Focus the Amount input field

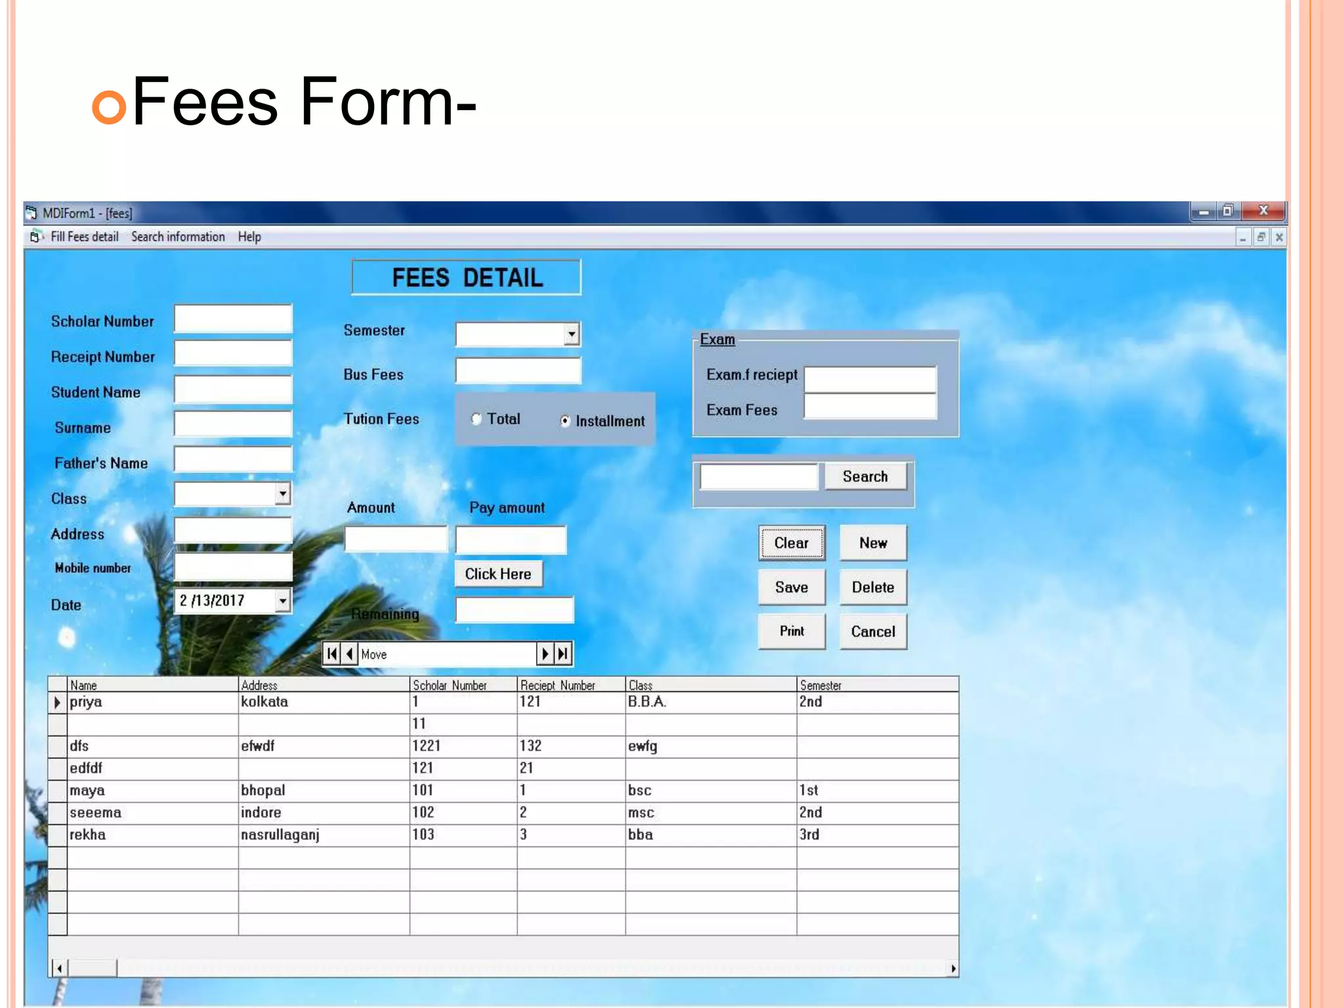tap(396, 539)
